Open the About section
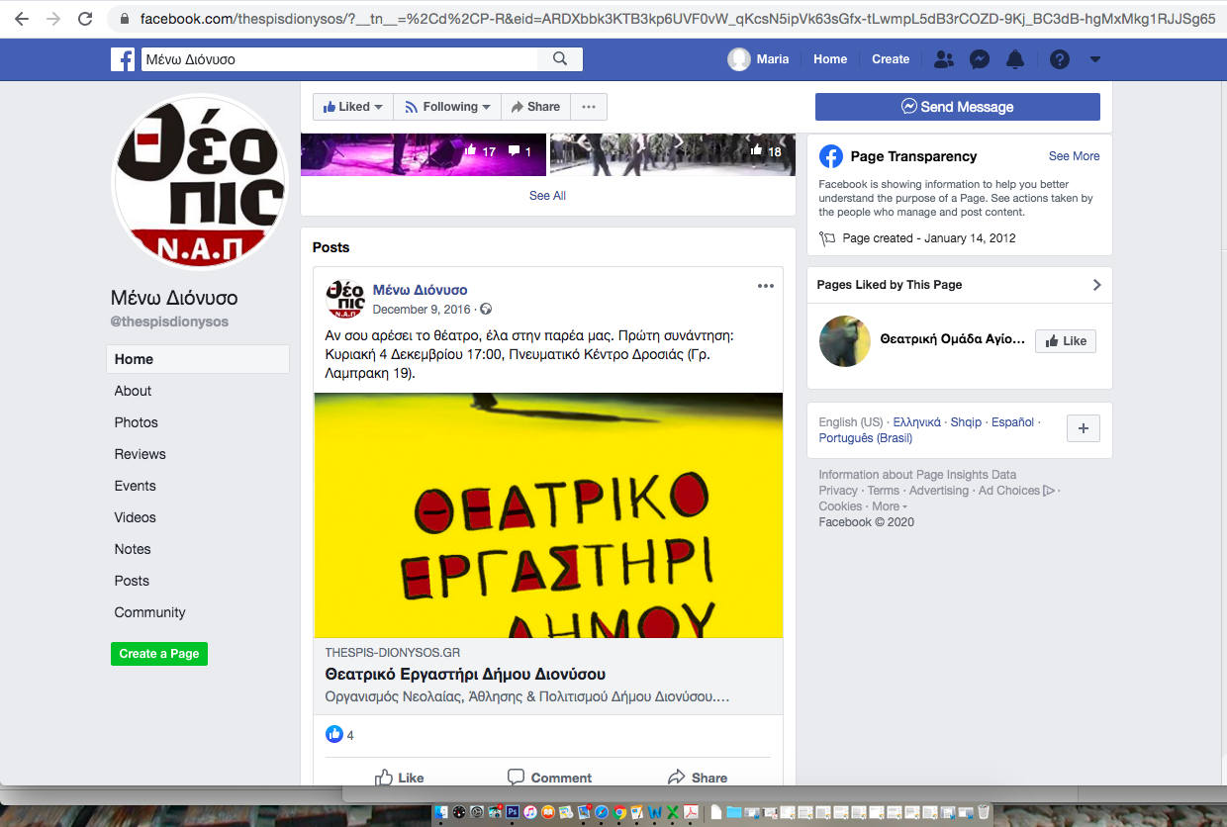 [133, 391]
